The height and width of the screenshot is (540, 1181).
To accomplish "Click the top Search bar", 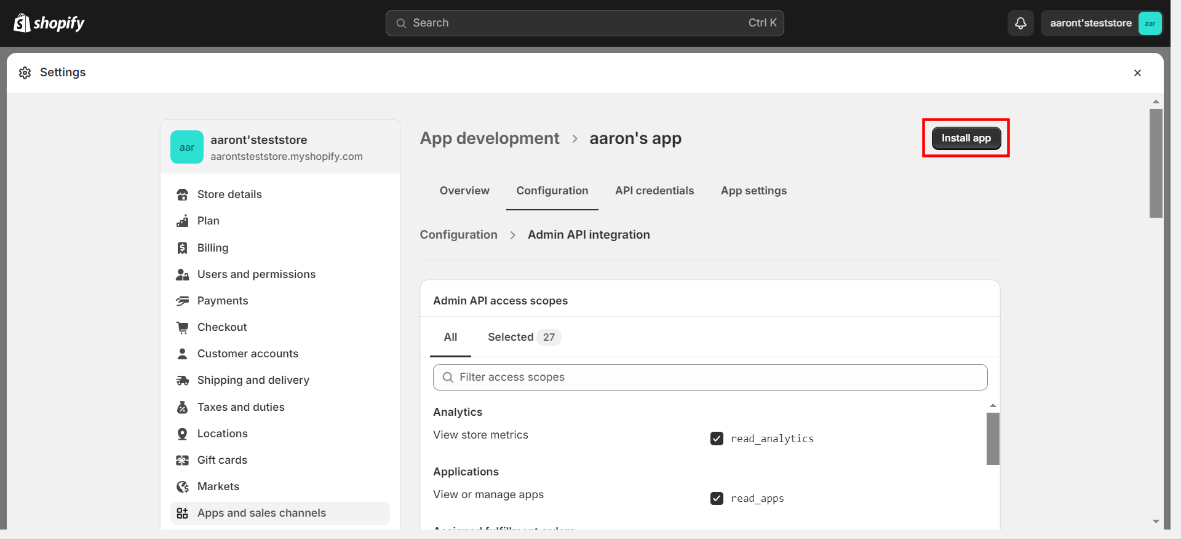I will 584,23.
